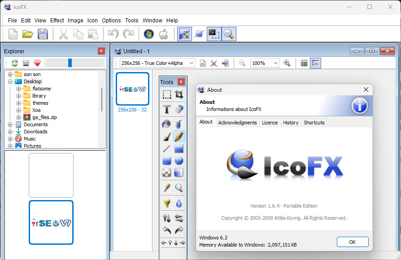Image resolution: width=401 pixels, height=260 pixels.
Task: Save using the floppy disk toolbar icon
Action: point(43,34)
